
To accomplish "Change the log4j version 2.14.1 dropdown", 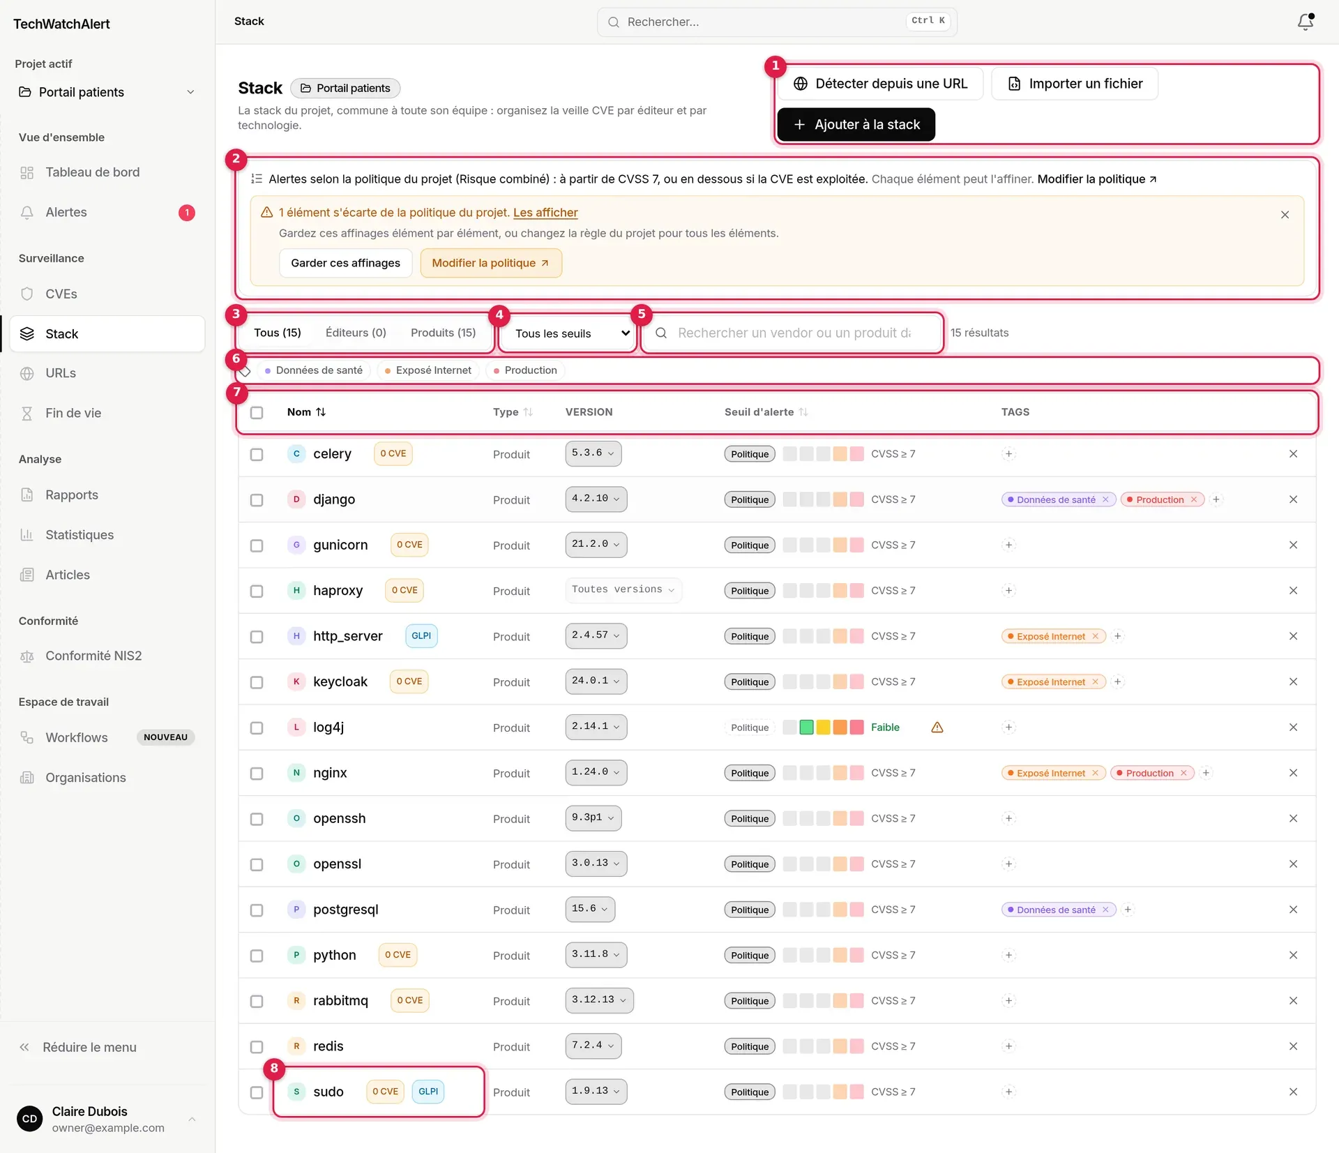I will tap(596, 727).
